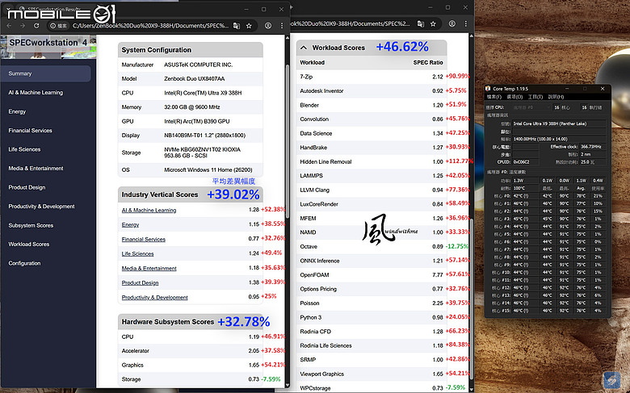Open translate page icon in left browser
The height and width of the screenshot is (393, 630).
click(x=237, y=26)
